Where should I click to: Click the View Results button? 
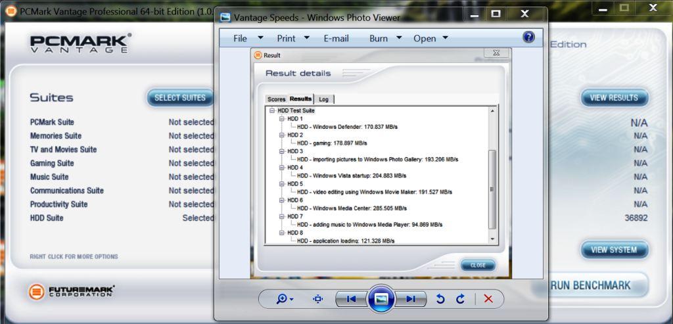tap(614, 98)
